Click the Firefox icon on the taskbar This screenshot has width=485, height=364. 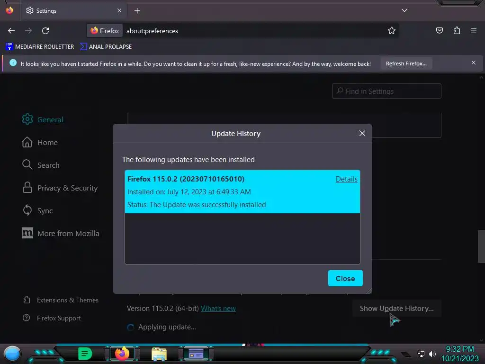[x=122, y=354]
